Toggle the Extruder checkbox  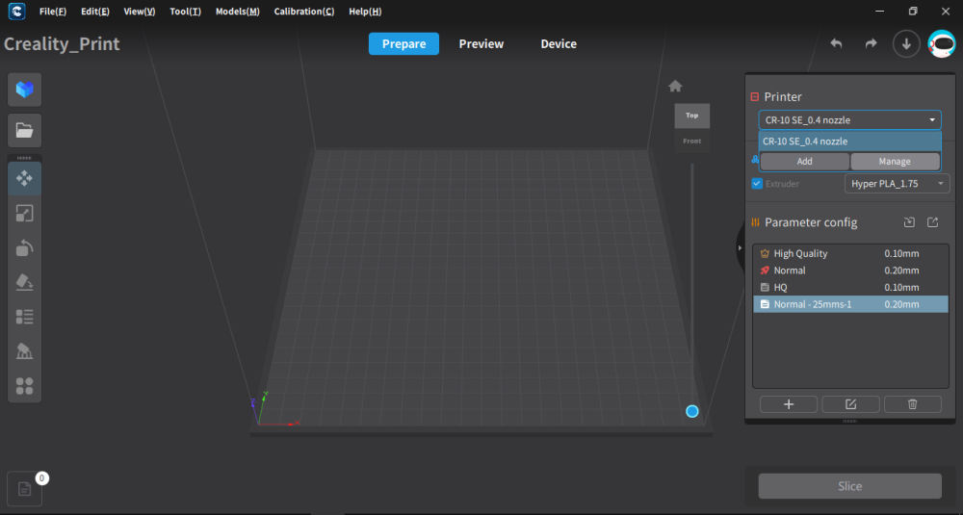(x=757, y=184)
